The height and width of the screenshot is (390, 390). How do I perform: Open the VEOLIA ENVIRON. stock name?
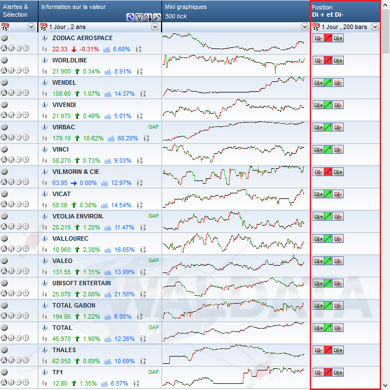point(78,216)
